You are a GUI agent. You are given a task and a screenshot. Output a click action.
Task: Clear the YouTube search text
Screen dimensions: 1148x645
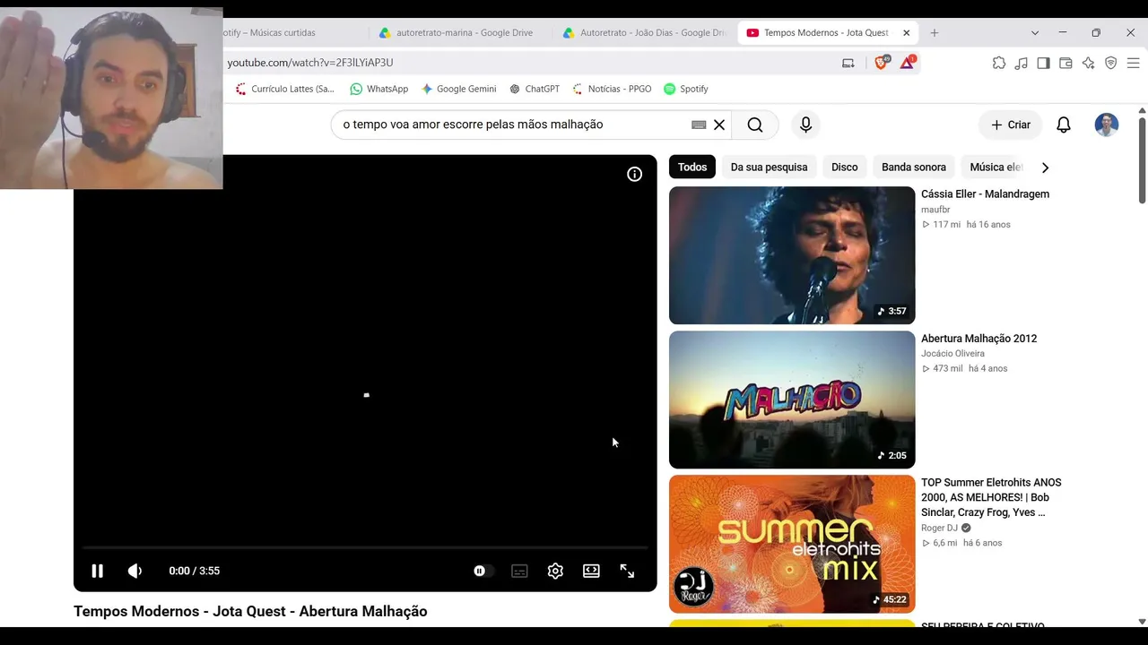click(x=719, y=125)
